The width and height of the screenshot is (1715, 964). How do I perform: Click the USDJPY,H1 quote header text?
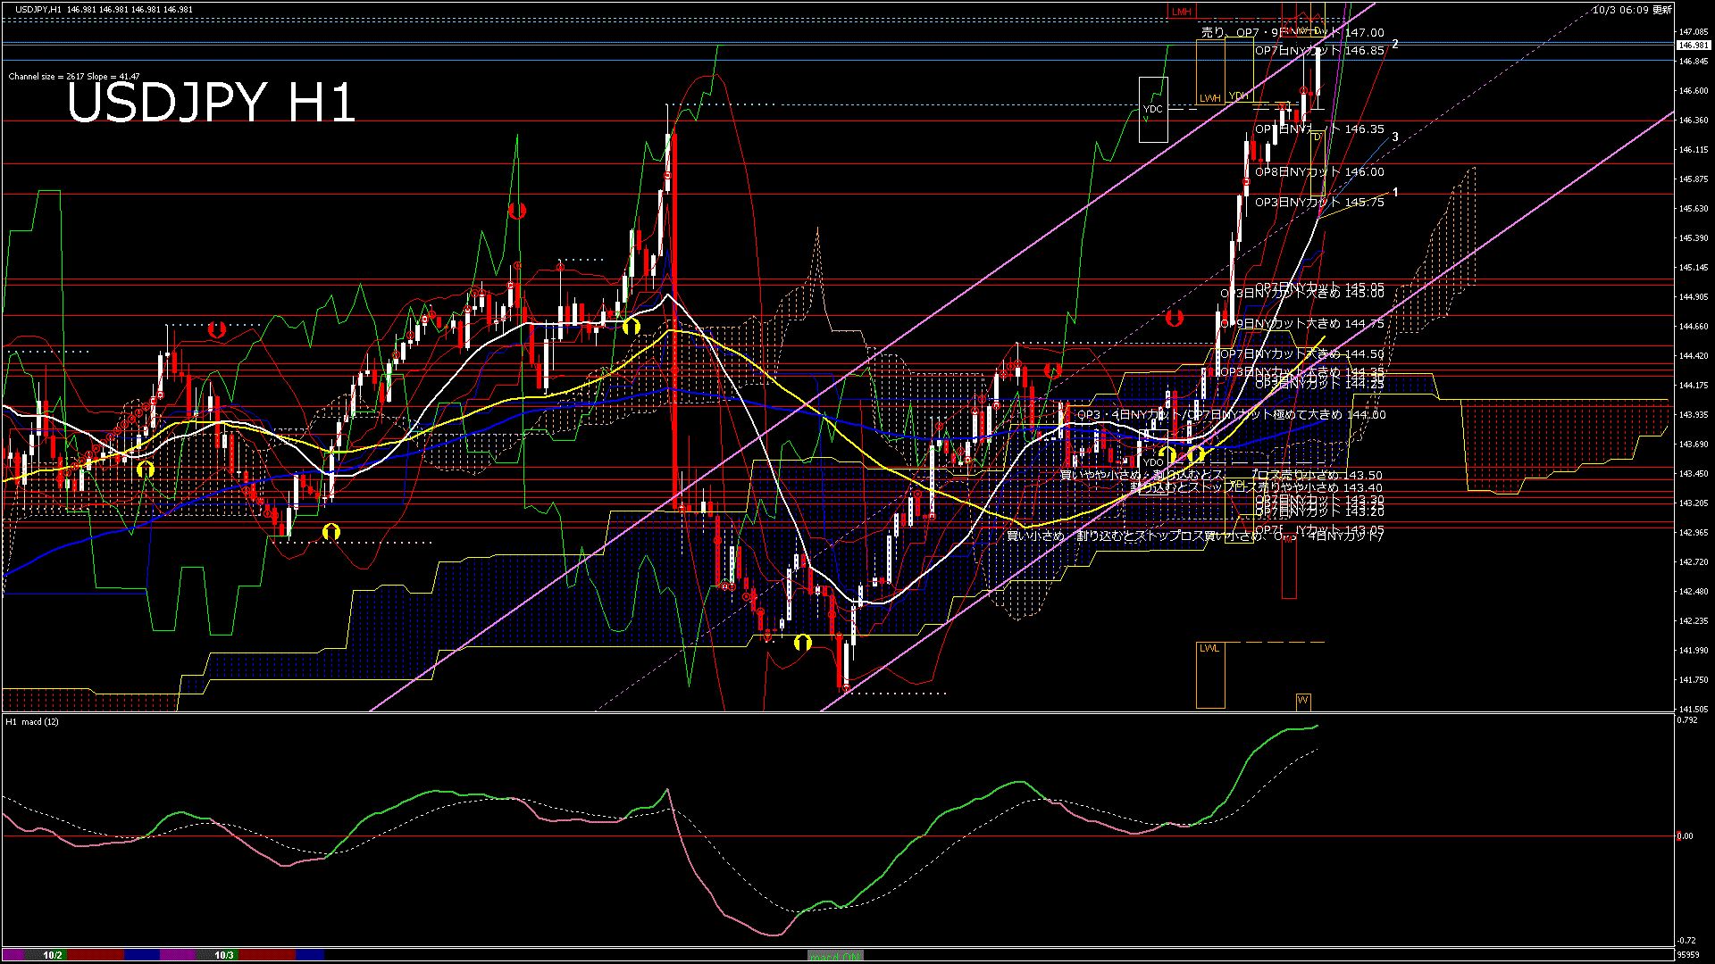pyautogui.click(x=38, y=9)
